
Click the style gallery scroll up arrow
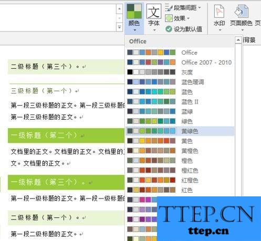click(120, 9)
